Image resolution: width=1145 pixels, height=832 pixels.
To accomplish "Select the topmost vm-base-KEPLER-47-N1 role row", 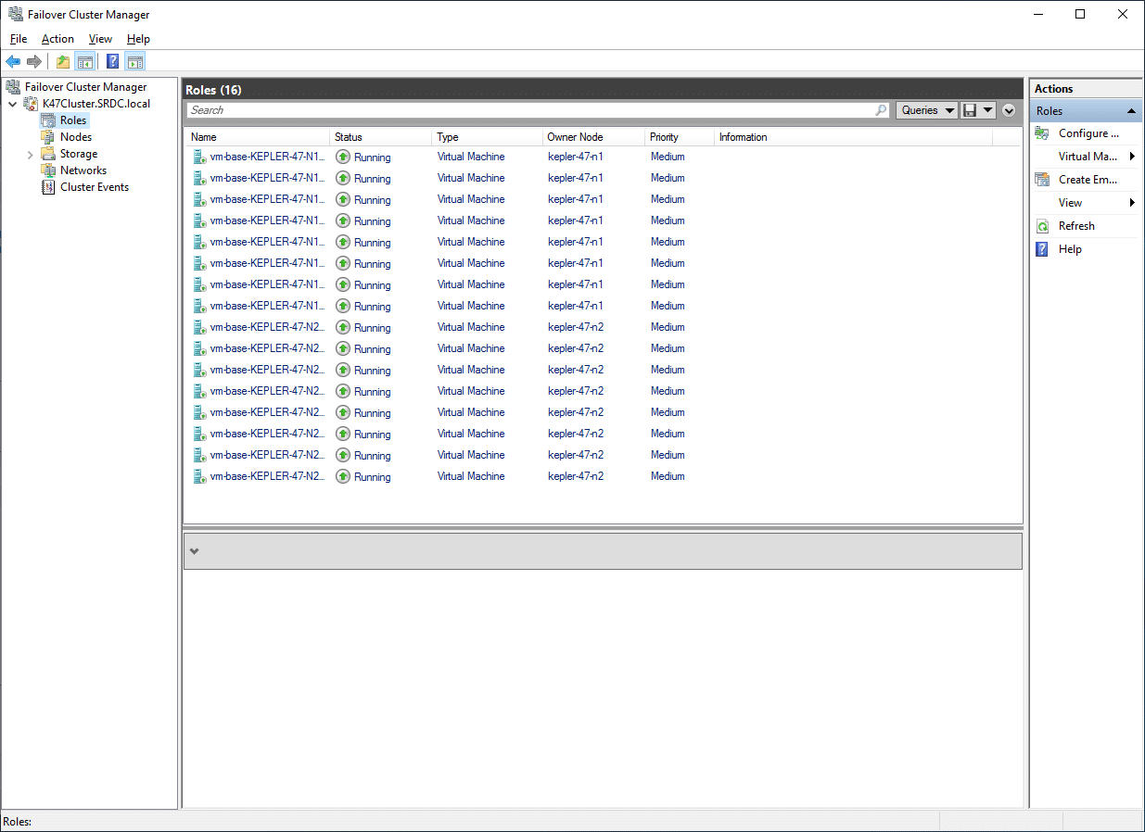I will tap(603, 157).
